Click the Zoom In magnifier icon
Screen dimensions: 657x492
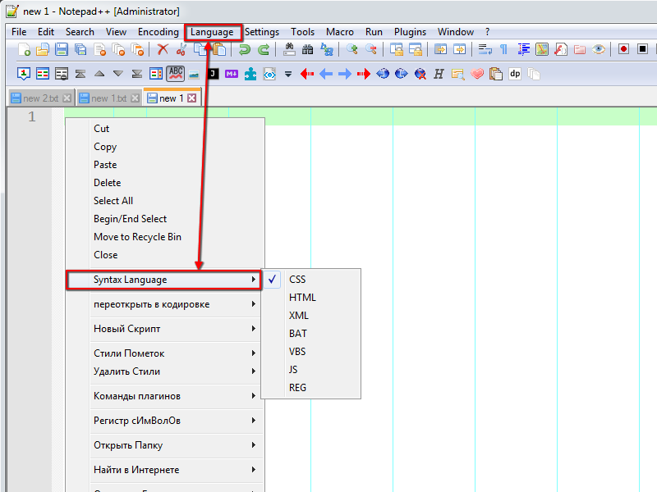pos(352,49)
